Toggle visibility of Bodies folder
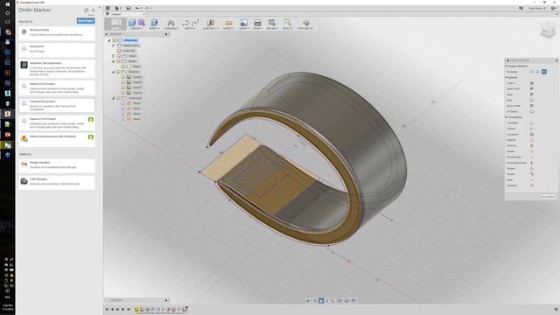Viewport: 560px width, 315px height. coord(119,61)
